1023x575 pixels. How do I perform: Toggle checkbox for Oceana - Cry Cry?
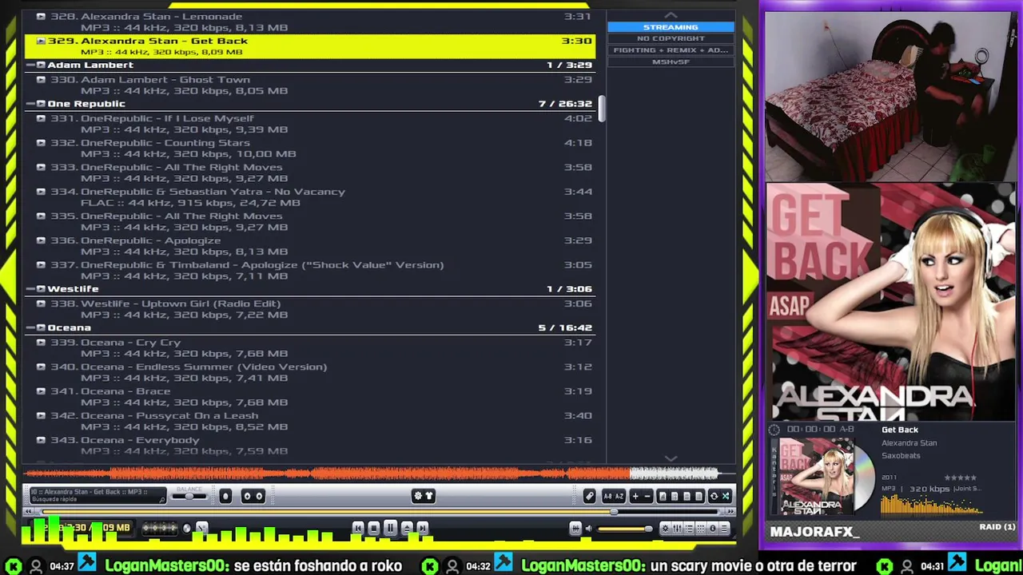[x=41, y=343]
